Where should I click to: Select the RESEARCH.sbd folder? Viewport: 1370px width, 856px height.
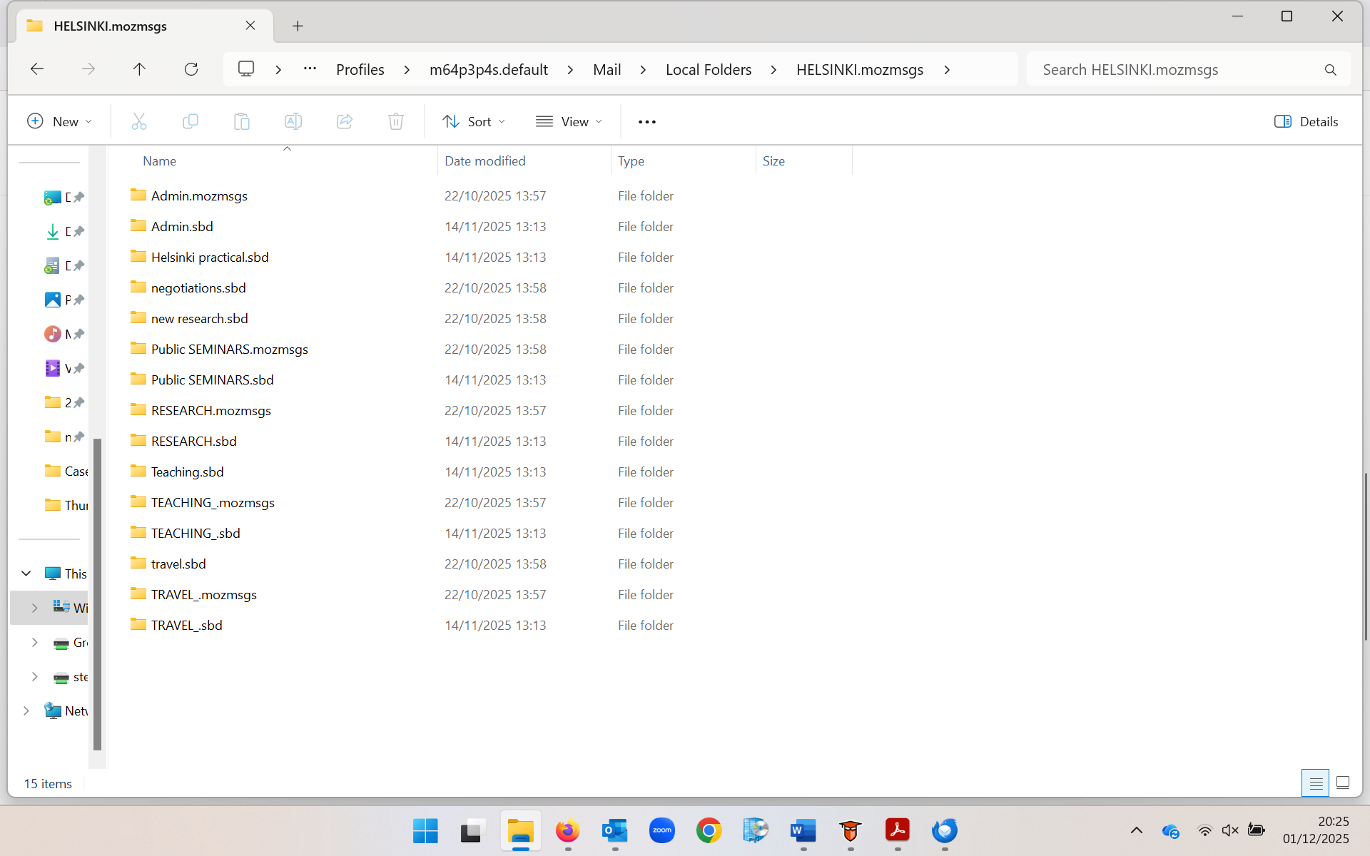click(193, 441)
